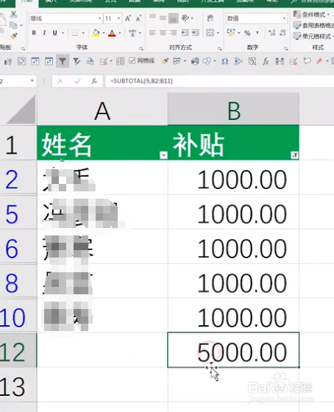334x412 pixels.
Task: Click the formula bar cancel X
Action: pos(60,81)
